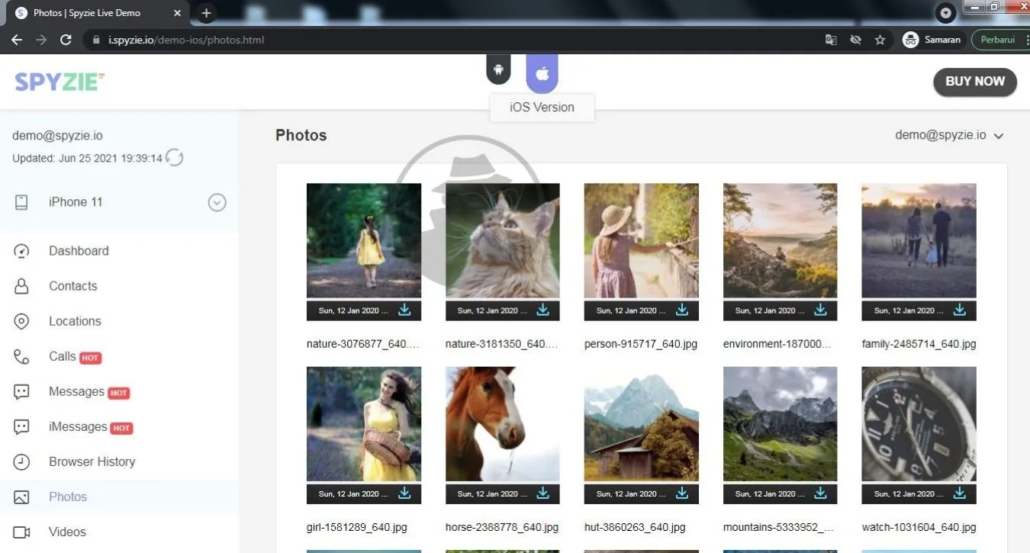Select the Apple iOS version icon
The image size is (1030, 553).
542,73
